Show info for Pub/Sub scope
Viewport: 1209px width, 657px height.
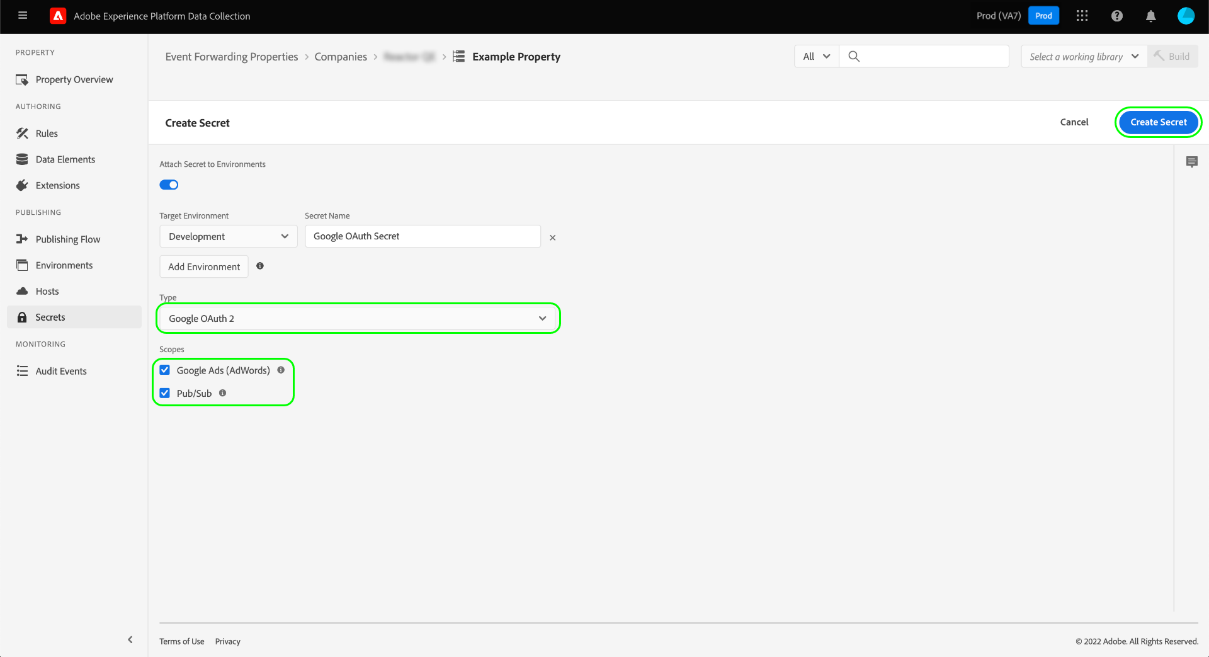pos(222,393)
